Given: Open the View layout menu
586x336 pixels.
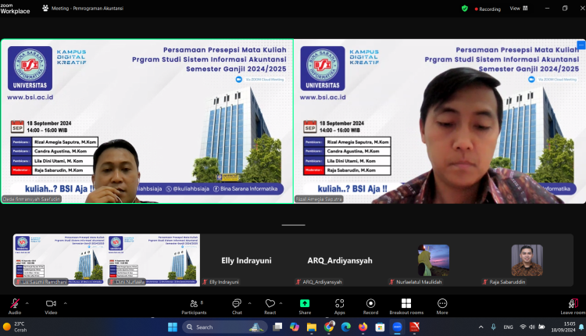Looking at the screenshot, I should coord(519,9).
